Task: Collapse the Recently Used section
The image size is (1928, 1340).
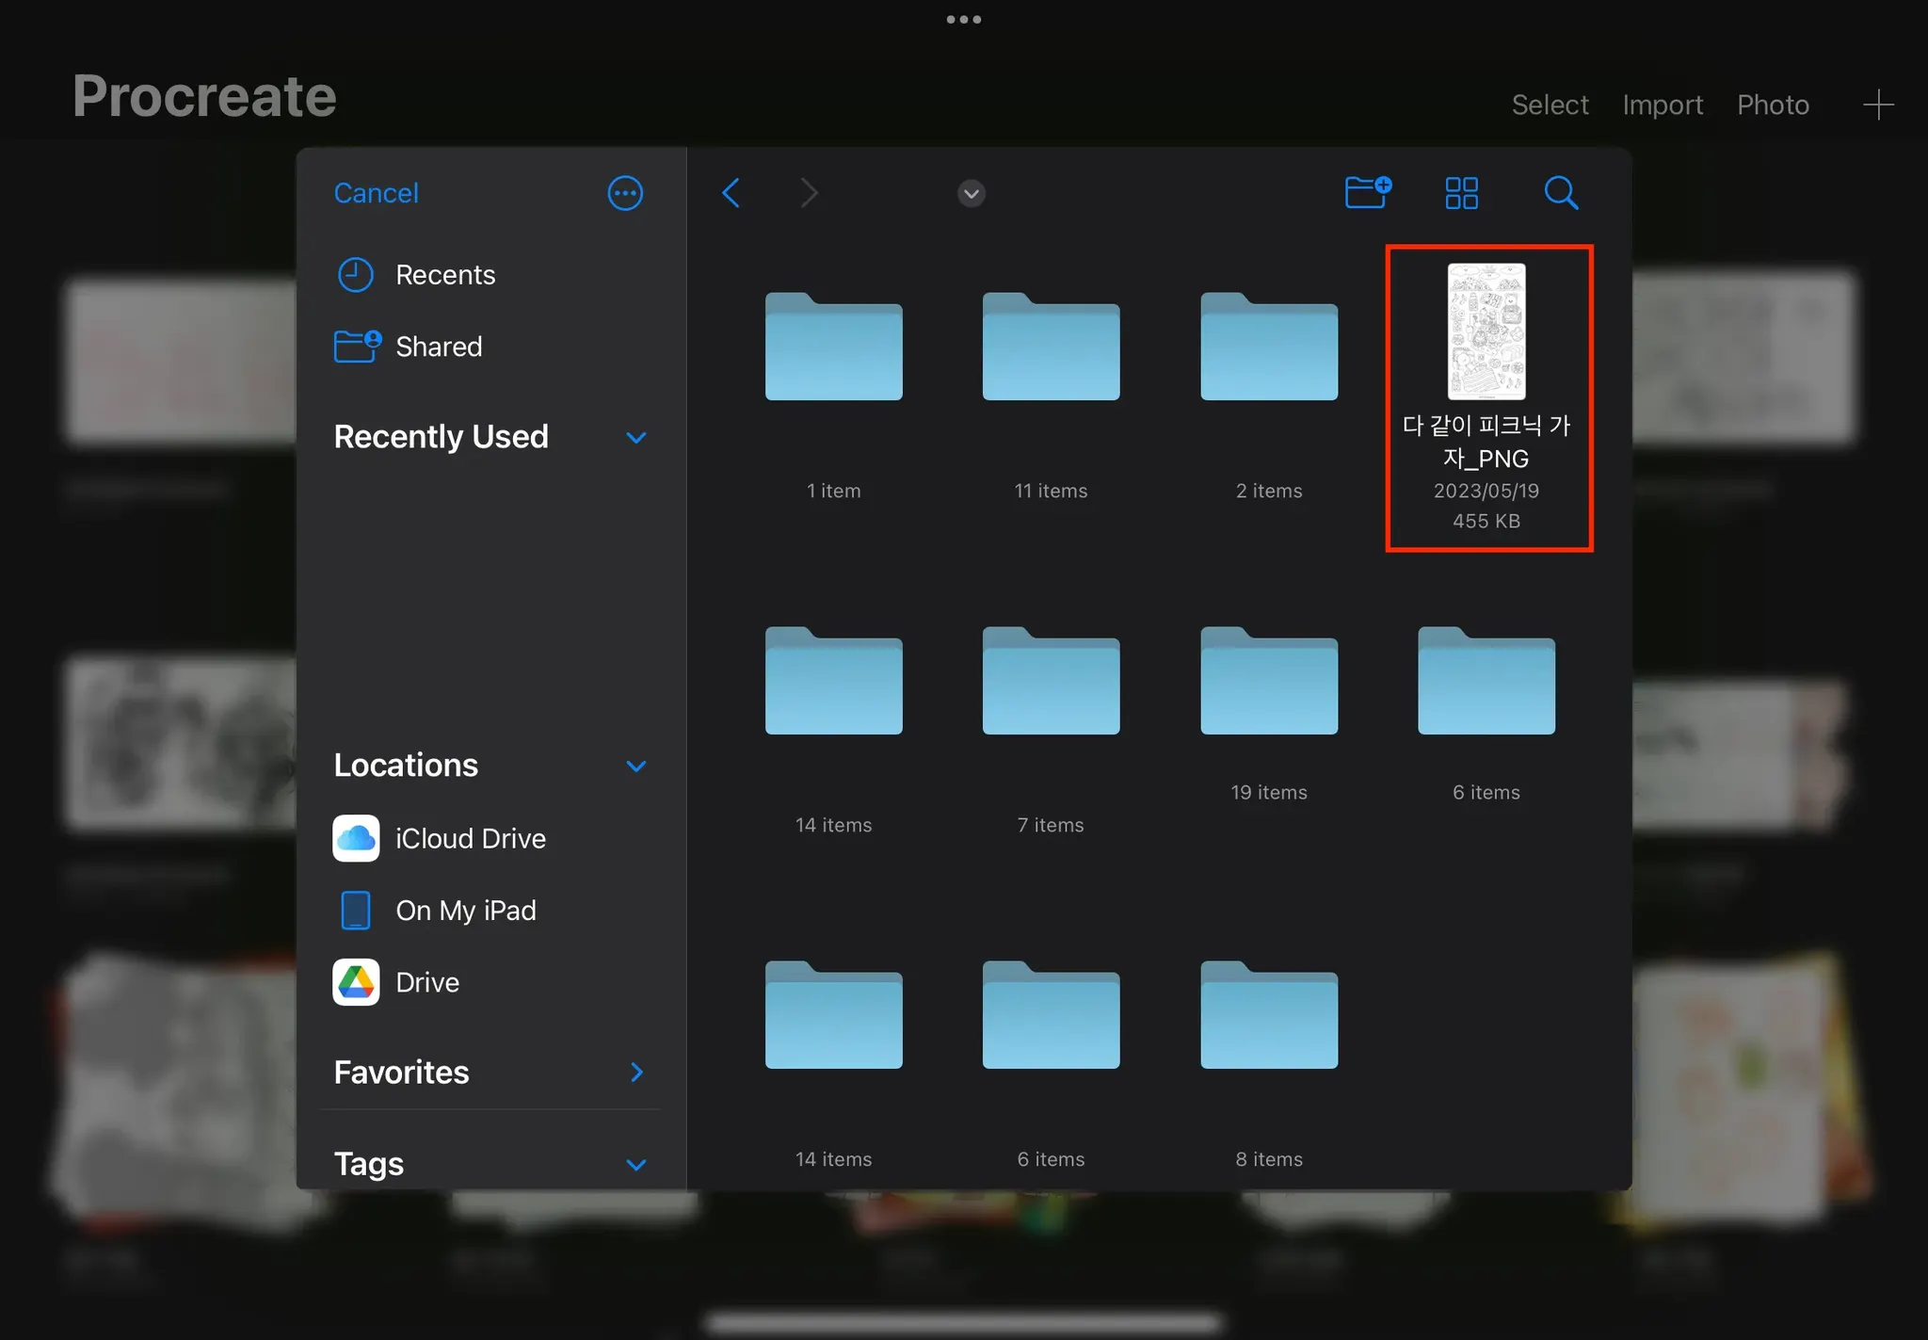Action: click(x=636, y=438)
